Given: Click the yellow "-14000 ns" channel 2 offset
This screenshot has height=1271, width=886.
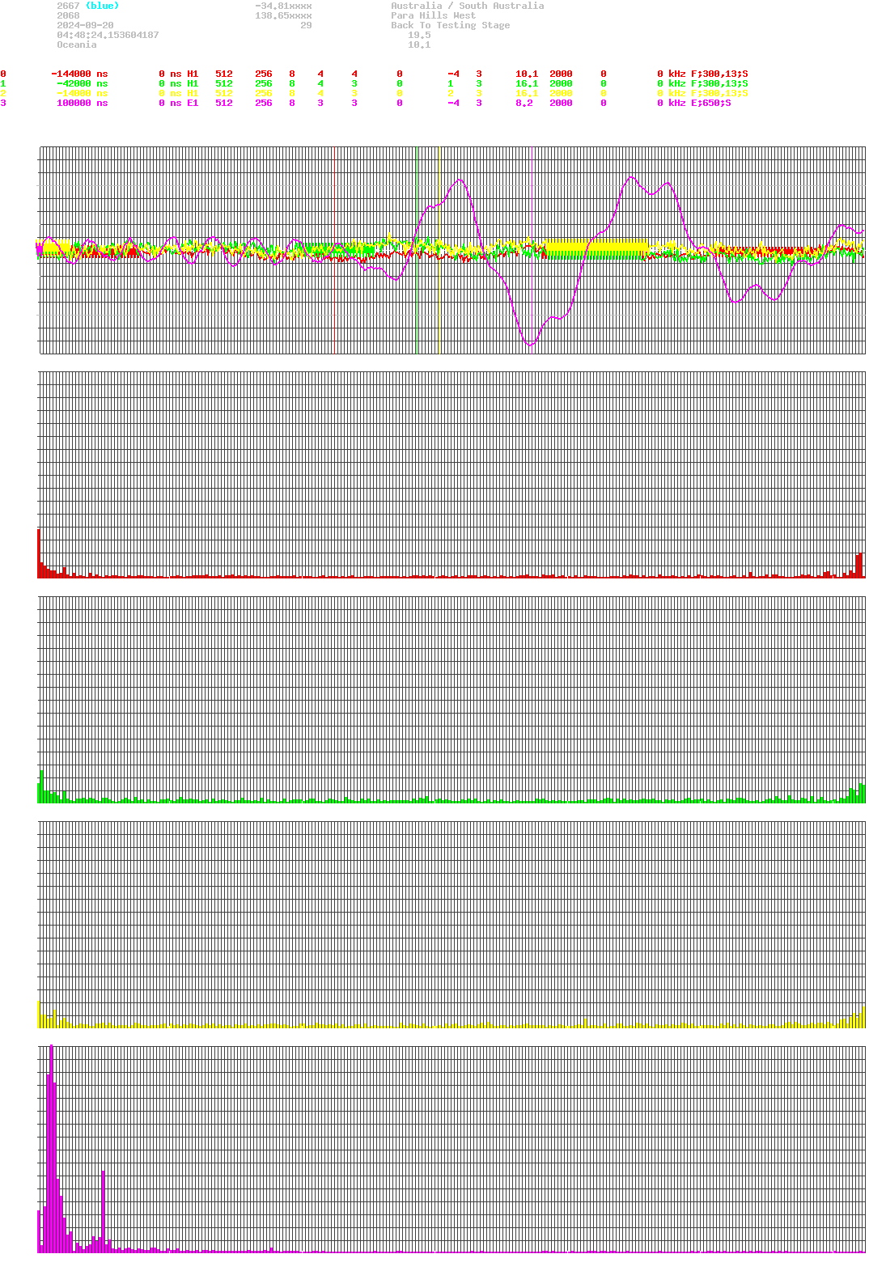Looking at the screenshot, I should 82,93.
